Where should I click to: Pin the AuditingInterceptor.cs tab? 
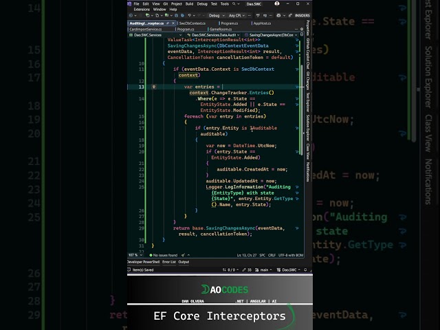coord(168,23)
